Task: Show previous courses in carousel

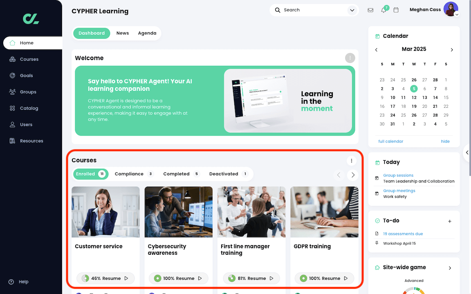Action: pyautogui.click(x=339, y=175)
